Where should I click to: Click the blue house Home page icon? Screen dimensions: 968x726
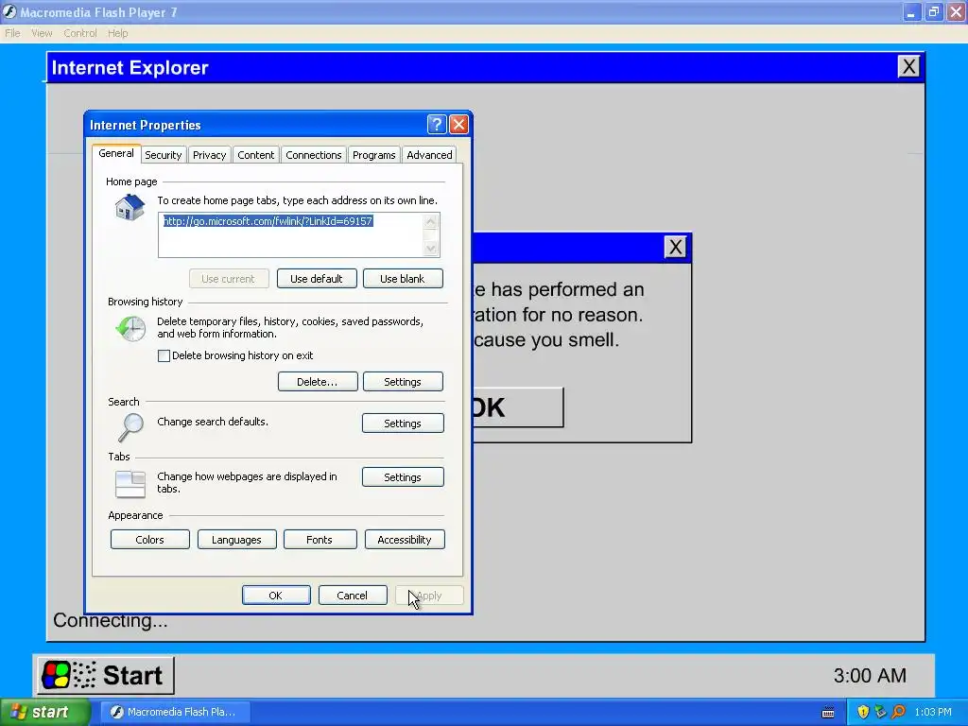[130, 207]
